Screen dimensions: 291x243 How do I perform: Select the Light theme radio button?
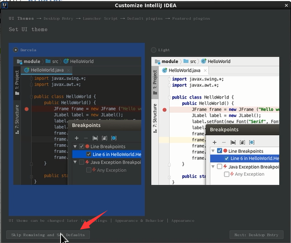tap(153, 50)
